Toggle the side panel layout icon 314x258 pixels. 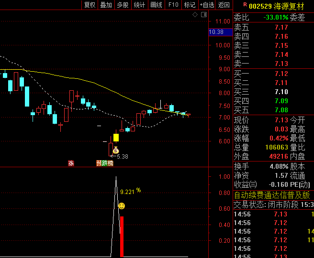point(204,15)
